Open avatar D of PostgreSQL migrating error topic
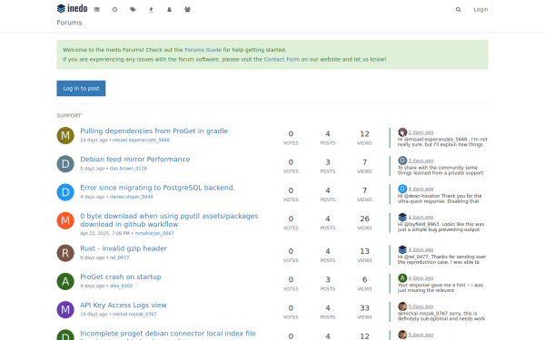The image size is (545, 340). pos(65,192)
